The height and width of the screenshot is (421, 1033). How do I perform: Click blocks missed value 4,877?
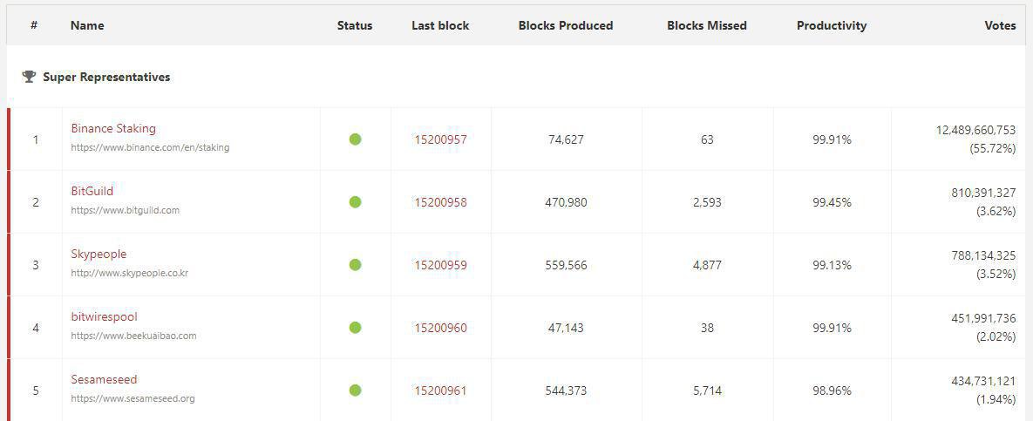point(707,266)
